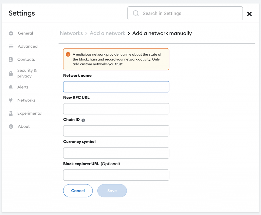This screenshot has height=215, width=261.
Task: Focus the Search in Settings field
Action: coord(185,13)
